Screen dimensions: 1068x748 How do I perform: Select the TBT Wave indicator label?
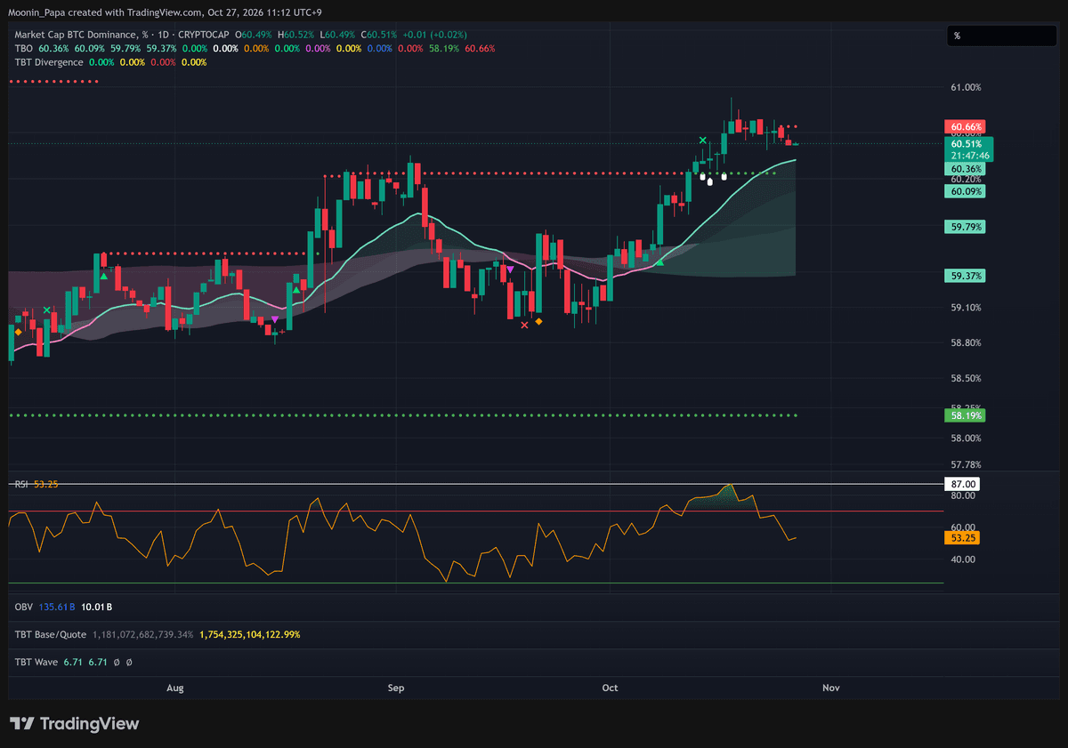tap(36, 663)
